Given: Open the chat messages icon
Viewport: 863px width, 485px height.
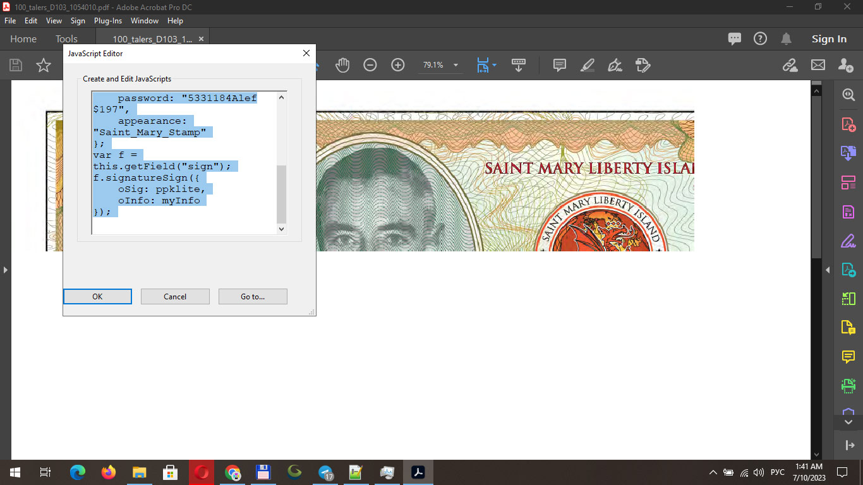Looking at the screenshot, I should (x=734, y=39).
